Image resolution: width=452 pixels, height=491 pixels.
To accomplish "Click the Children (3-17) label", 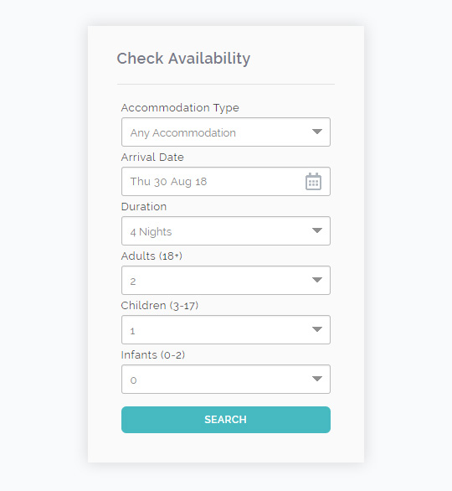I will click(x=160, y=306).
